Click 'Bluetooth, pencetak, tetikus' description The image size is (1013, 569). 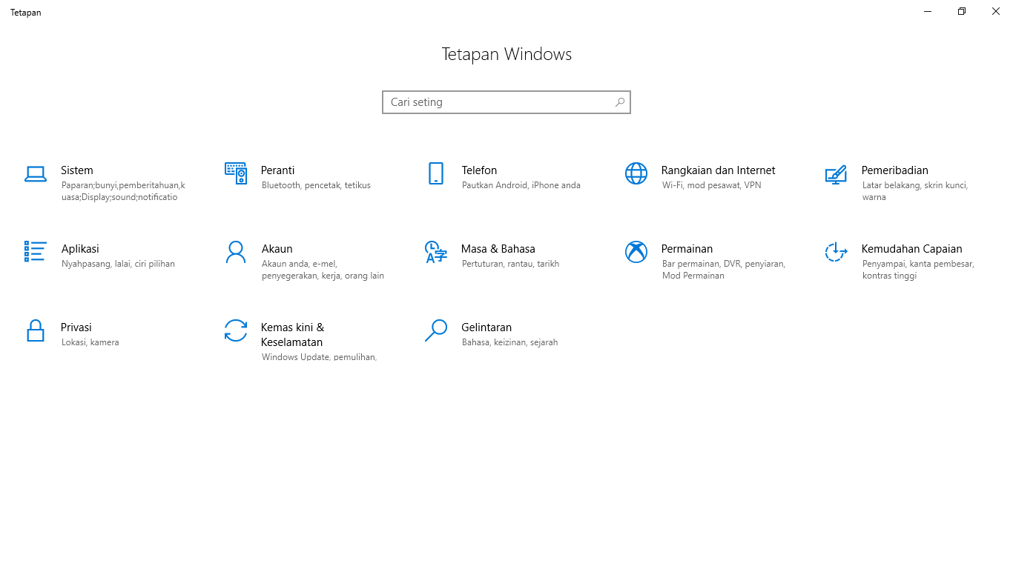316,185
